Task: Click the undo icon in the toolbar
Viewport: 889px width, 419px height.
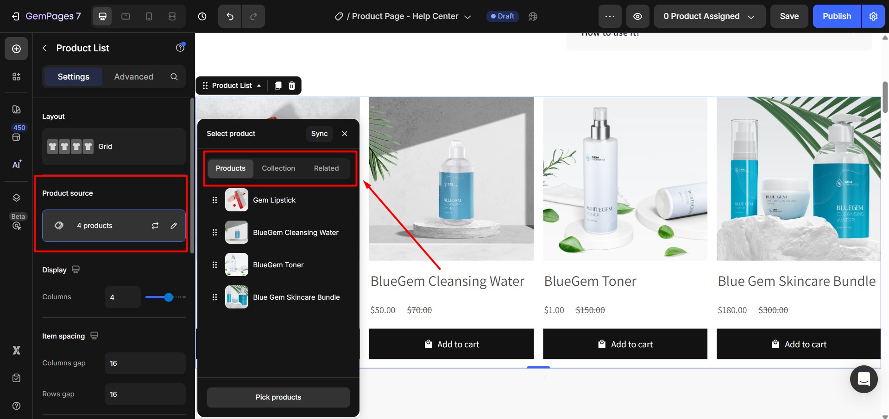Action: click(x=229, y=16)
